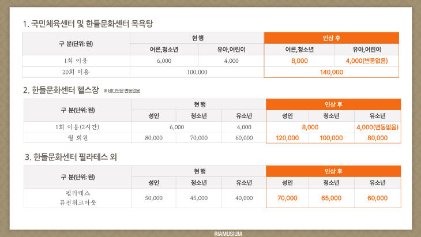
Task: Select the orange '인상 후' header in 목욕탕 table
Action: point(331,38)
